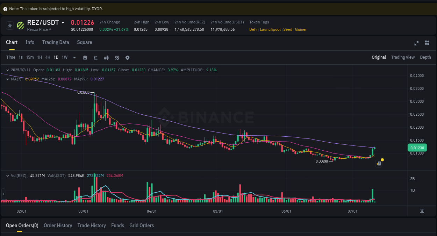Collapse the Vol(REZ) volume row
Screen dimensions: 437x236
8,175
